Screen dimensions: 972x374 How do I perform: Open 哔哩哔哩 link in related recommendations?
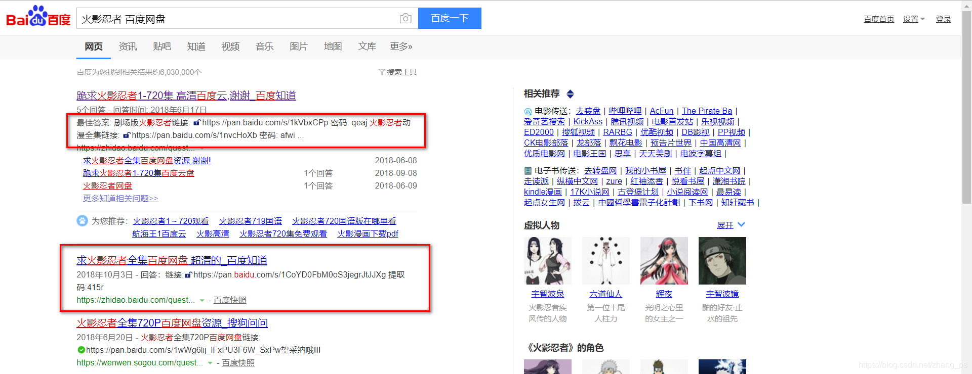tap(625, 111)
